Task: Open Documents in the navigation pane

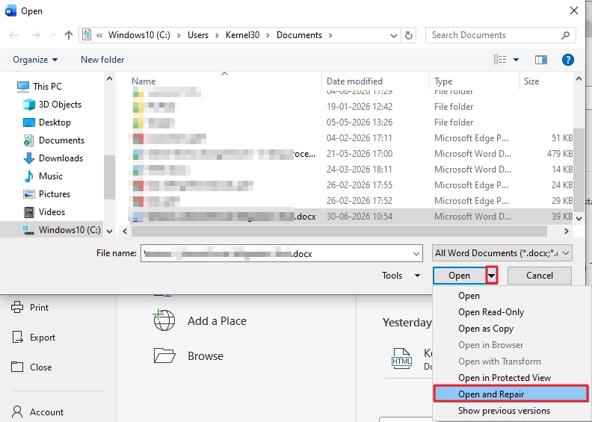Action: click(54, 140)
